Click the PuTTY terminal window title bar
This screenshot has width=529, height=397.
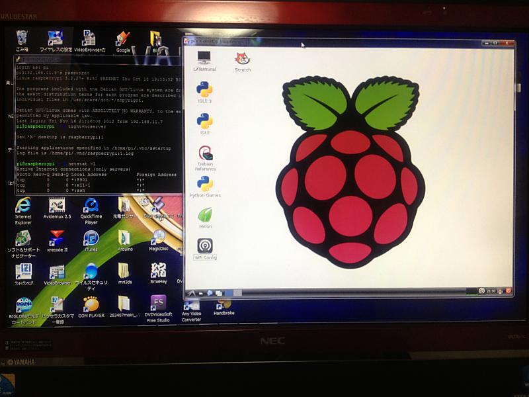point(98,59)
